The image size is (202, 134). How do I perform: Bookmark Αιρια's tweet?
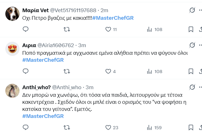click(x=191, y=72)
